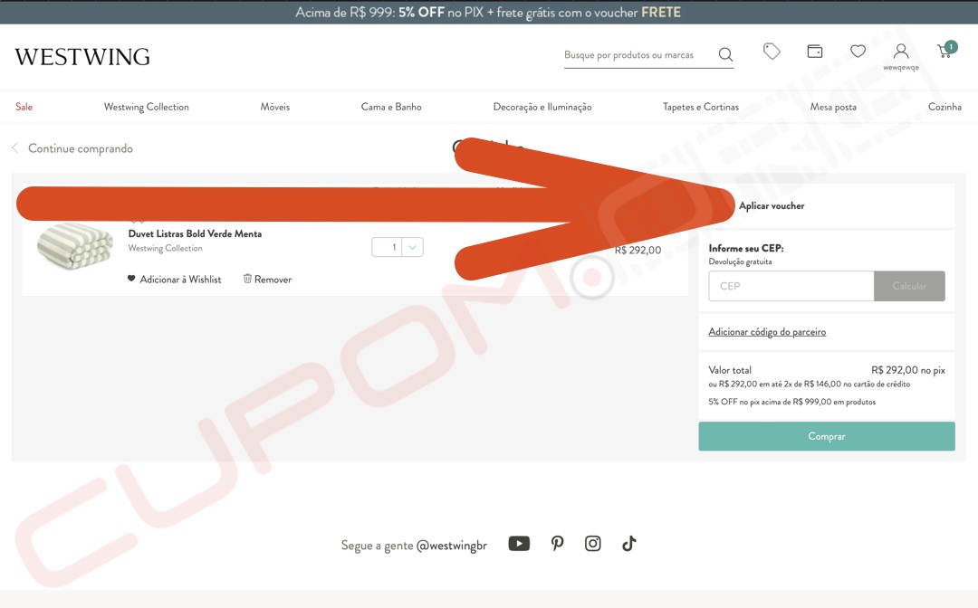Open Westwing Pinterest icon
The height and width of the screenshot is (608, 978).
pyautogui.click(x=557, y=543)
